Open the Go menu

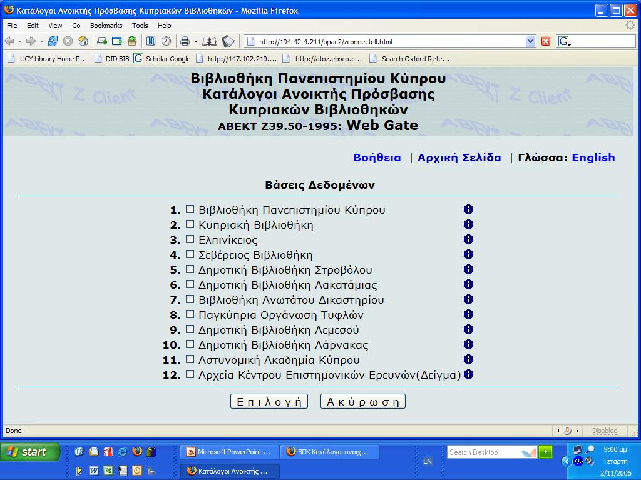76,26
